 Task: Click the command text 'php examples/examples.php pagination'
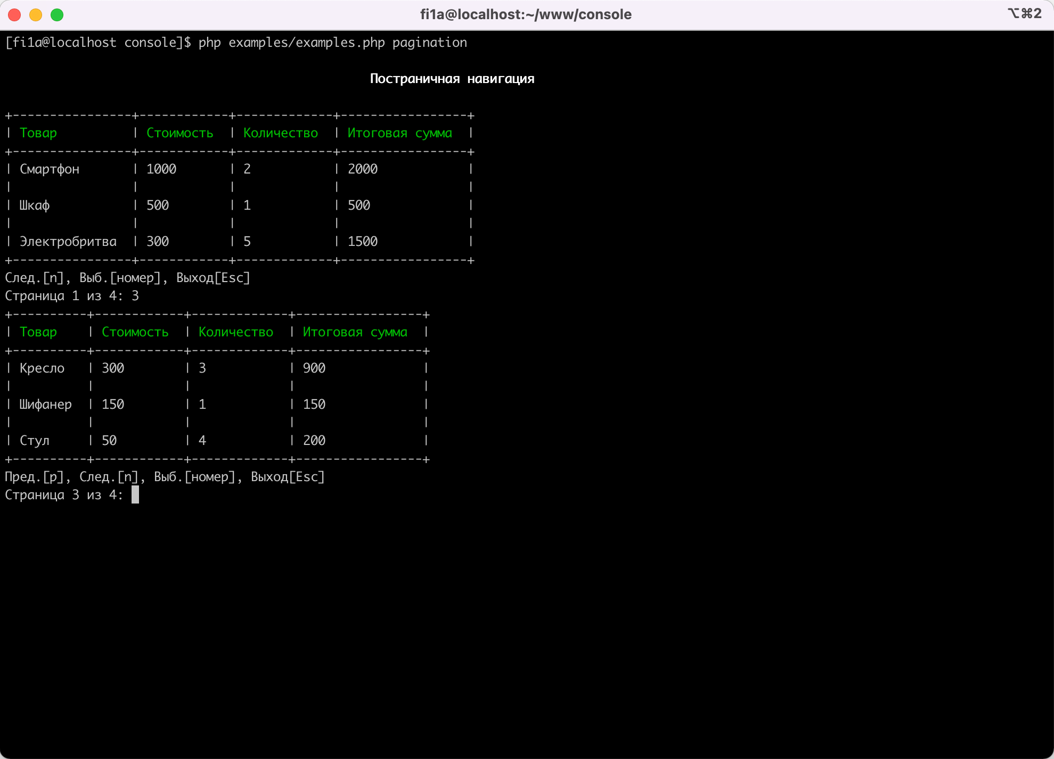[x=333, y=43]
